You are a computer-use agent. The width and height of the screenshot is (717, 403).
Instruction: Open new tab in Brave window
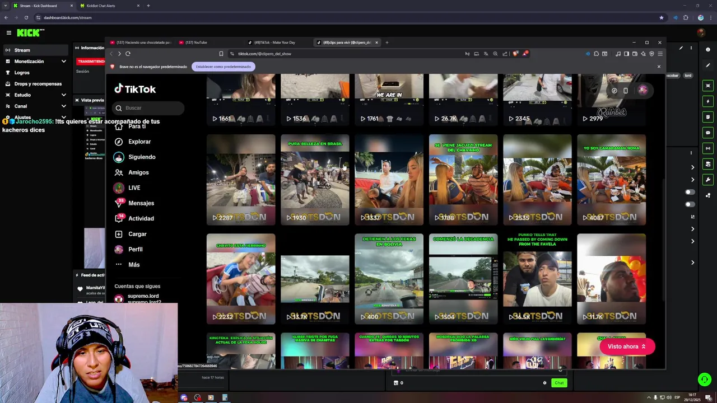[x=387, y=43]
